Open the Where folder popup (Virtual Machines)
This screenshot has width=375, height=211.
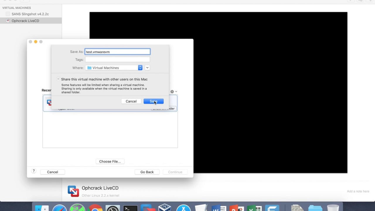coord(114,68)
